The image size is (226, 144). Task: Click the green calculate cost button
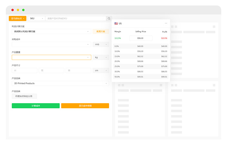(36, 106)
